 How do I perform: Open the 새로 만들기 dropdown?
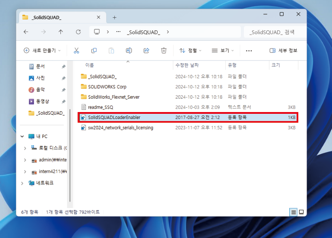click(x=42, y=51)
